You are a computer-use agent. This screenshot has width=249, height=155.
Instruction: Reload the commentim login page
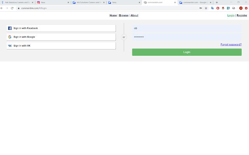[x=12, y=8]
